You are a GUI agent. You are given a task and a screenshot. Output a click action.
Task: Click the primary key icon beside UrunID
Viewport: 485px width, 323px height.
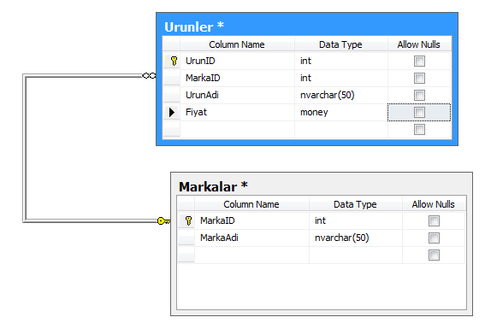174,61
